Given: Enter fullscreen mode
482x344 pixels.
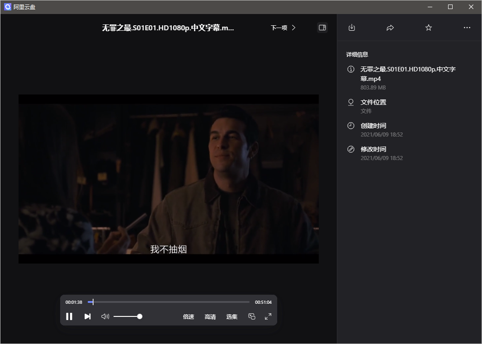Looking at the screenshot, I should tap(268, 316).
